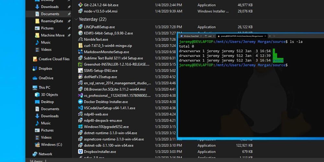Select the jeremy@DEVLAPTOP terminal tab
324x162 pixels.
242,36
